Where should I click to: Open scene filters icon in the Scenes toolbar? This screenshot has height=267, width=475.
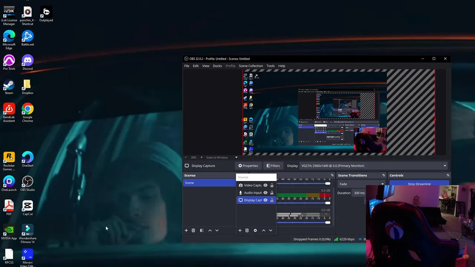point(202,230)
